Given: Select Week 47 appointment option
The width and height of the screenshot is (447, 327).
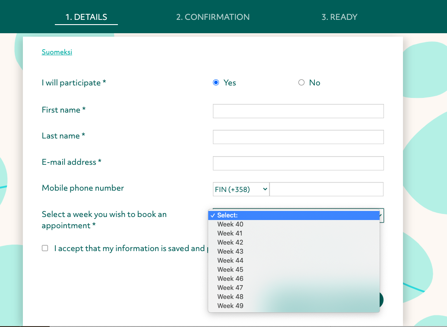Looking at the screenshot, I should [x=294, y=288].
